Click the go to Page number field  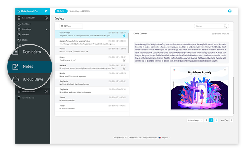pyautogui.click(x=231, y=120)
